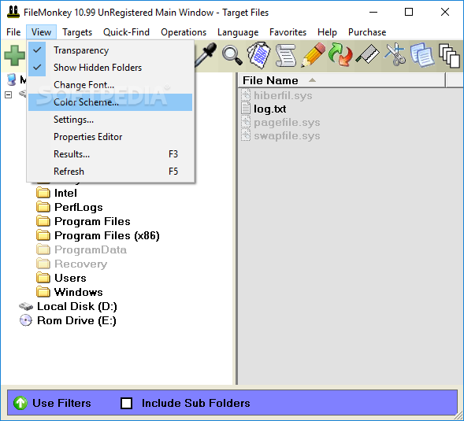Select the hidden ProgramData folder
464x421 pixels.
point(91,249)
